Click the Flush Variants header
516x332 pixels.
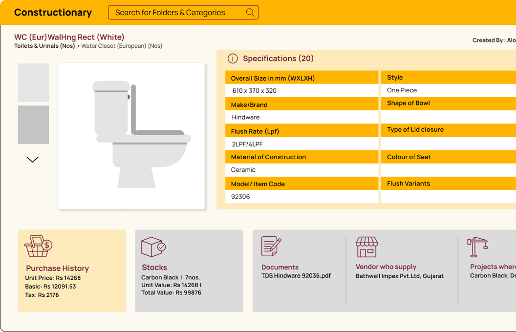click(x=448, y=184)
